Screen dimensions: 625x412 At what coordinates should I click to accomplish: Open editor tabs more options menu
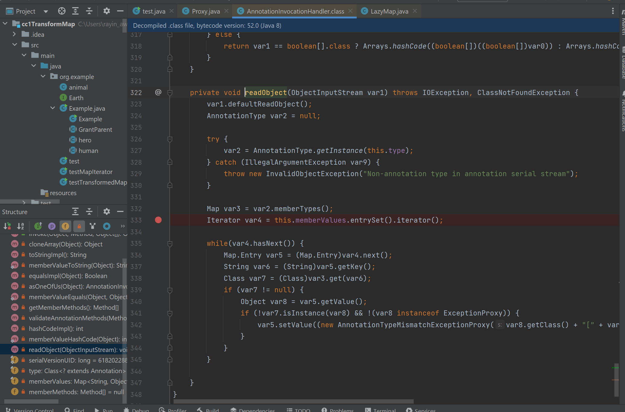pos(613,11)
